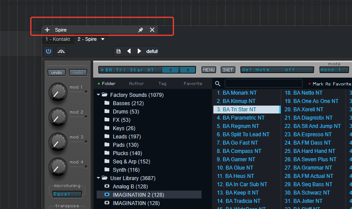Click the INIT button
352x209 pixels.
point(228,70)
